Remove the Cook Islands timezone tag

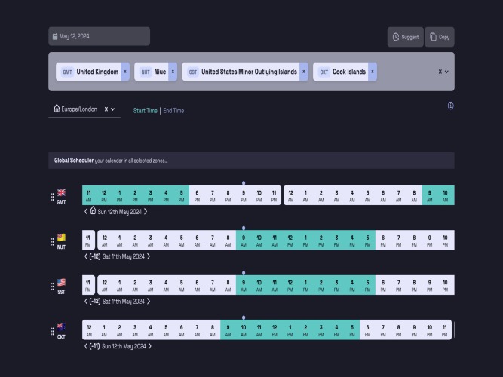(373, 72)
